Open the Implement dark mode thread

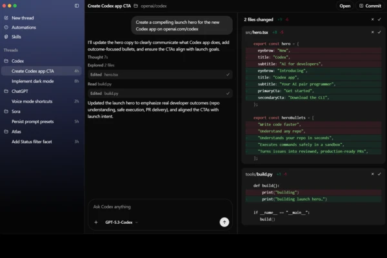point(41,81)
